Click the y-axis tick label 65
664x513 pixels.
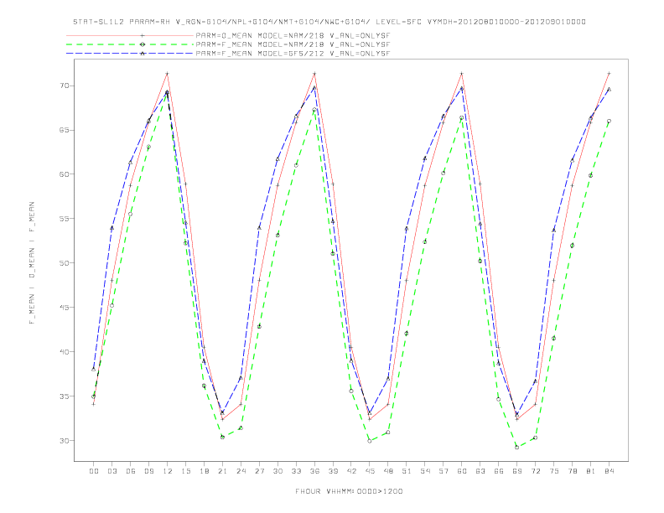pyautogui.click(x=64, y=130)
